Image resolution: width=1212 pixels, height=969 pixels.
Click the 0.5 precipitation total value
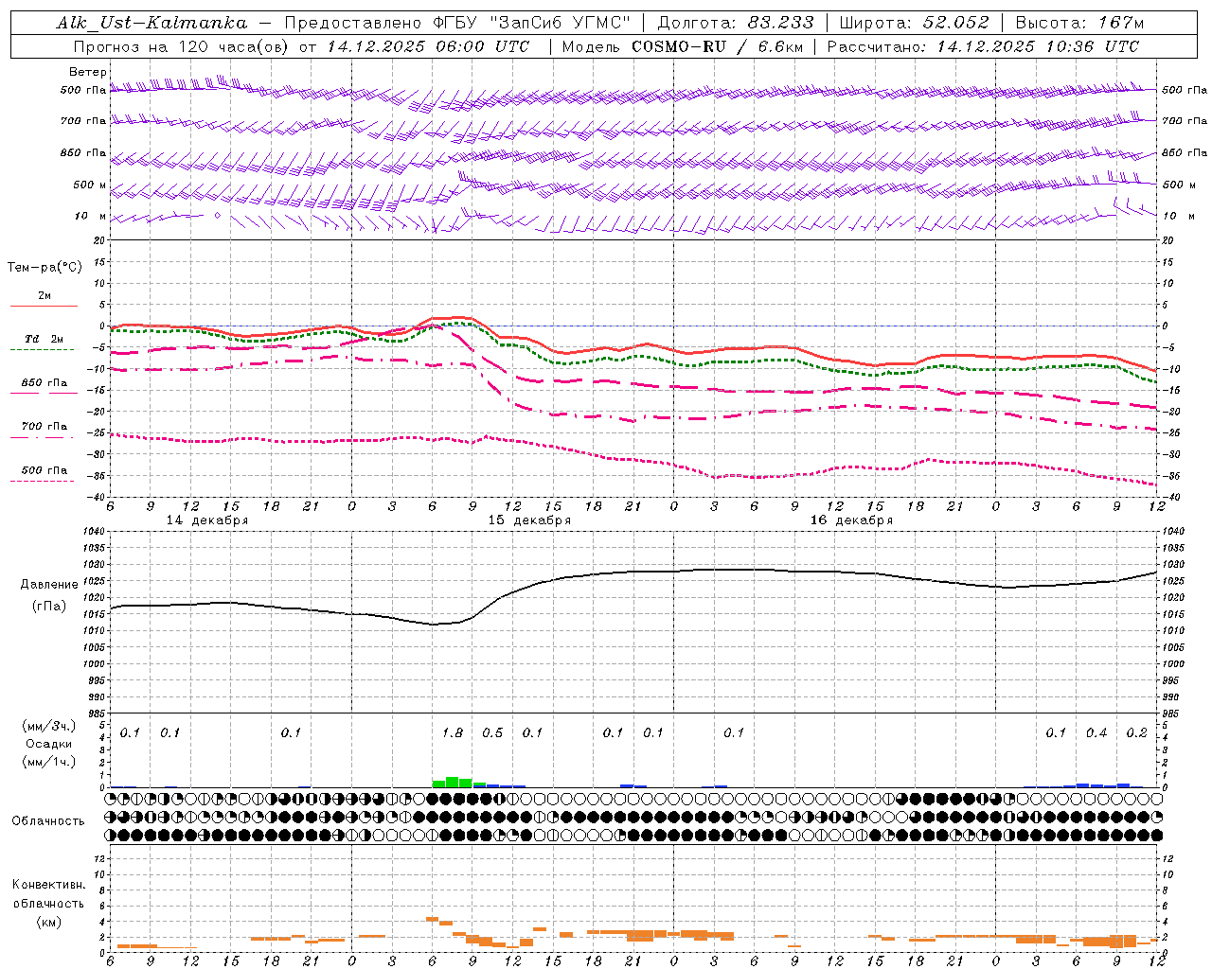pyautogui.click(x=492, y=733)
